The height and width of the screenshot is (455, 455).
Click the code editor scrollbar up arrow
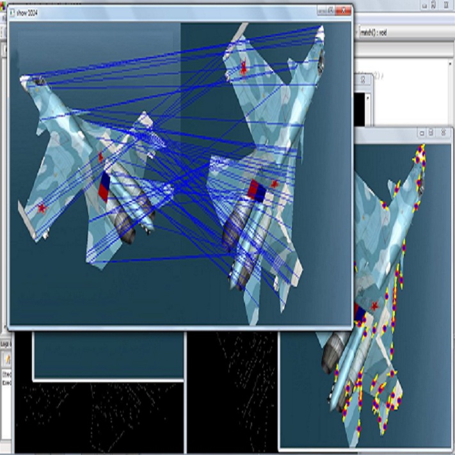(450, 64)
